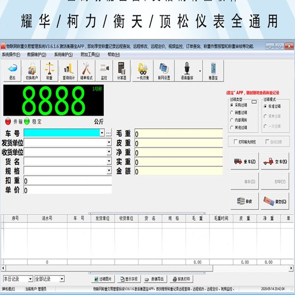Expand the 收货单位 dropdown
Image resolution: width=295 pixels, height=295 pixels.
click(x=109, y=151)
